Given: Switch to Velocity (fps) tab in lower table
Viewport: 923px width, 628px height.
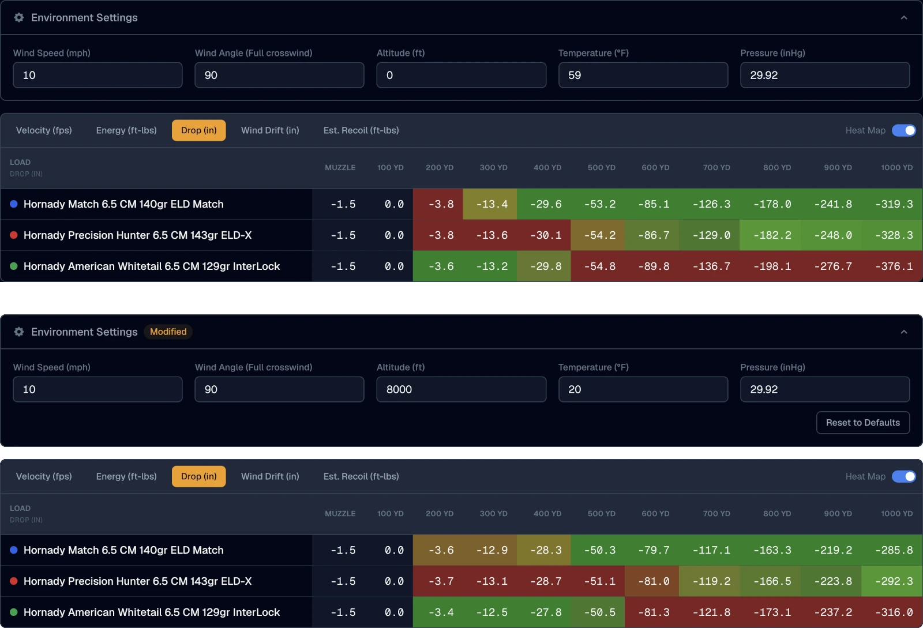Looking at the screenshot, I should tap(44, 476).
